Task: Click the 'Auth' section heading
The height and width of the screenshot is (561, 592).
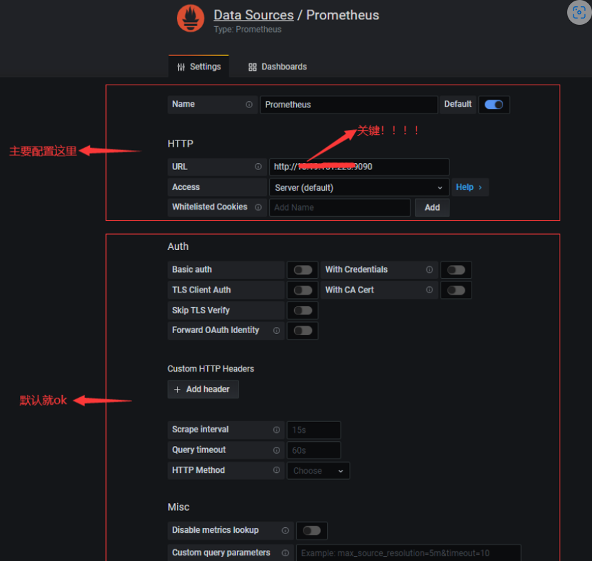Action: click(x=178, y=246)
